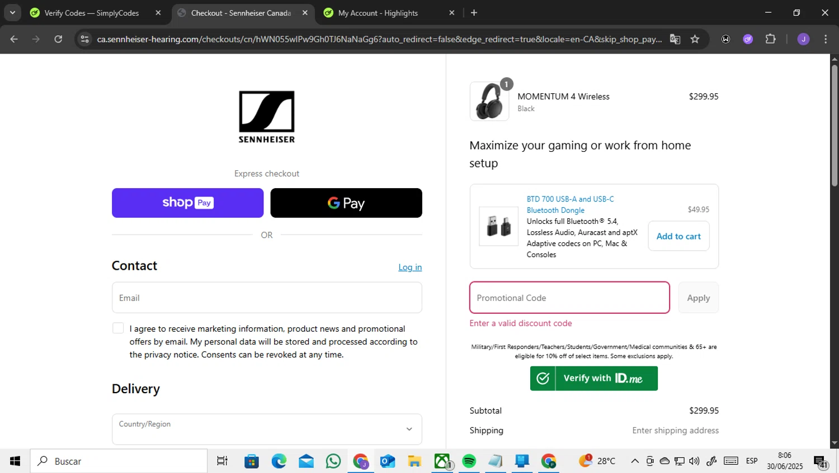
Task: Open Outlook from the taskbar
Action: tap(388, 461)
